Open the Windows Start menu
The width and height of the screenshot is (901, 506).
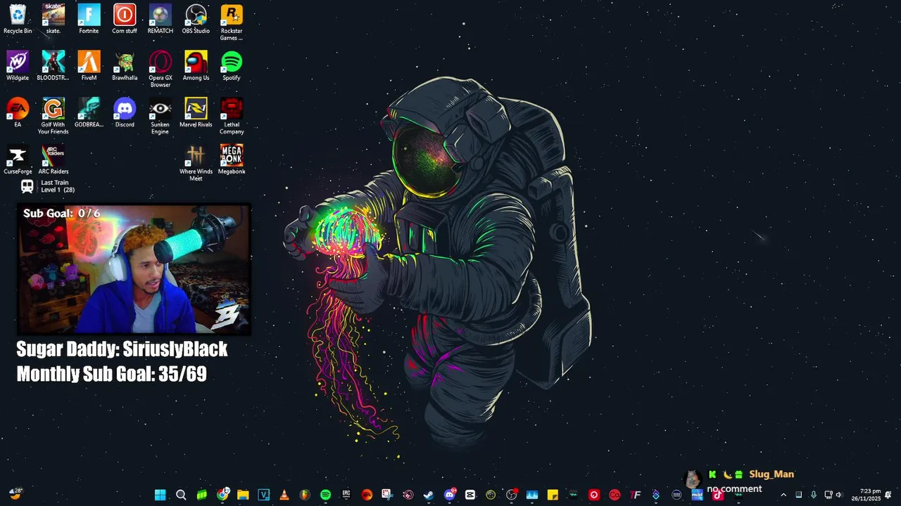coord(160,495)
